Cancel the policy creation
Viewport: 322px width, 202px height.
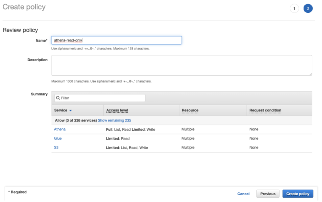click(244, 194)
